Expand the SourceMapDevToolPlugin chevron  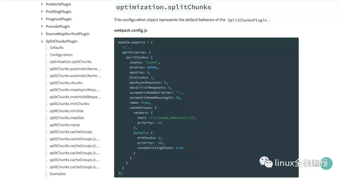pyautogui.click(x=42, y=33)
